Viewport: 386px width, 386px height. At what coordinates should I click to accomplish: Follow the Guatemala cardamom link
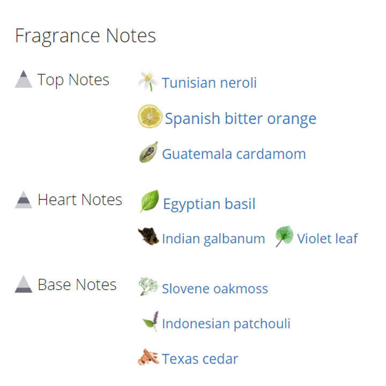point(234,154)
